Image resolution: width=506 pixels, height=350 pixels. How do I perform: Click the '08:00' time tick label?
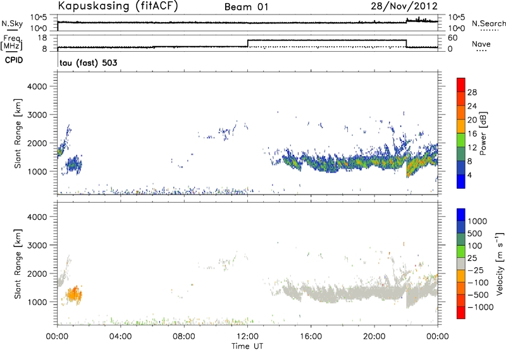[x=183, y=337]
